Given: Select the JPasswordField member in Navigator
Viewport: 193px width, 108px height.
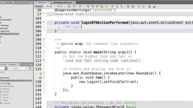Looking at the screenshot, I should (x=7, y=86).
